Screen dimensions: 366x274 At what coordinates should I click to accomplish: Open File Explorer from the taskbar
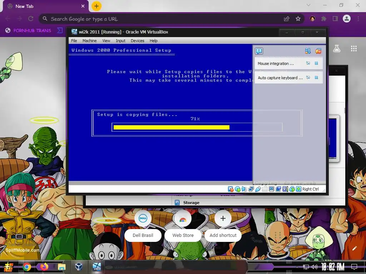point(62,267)
